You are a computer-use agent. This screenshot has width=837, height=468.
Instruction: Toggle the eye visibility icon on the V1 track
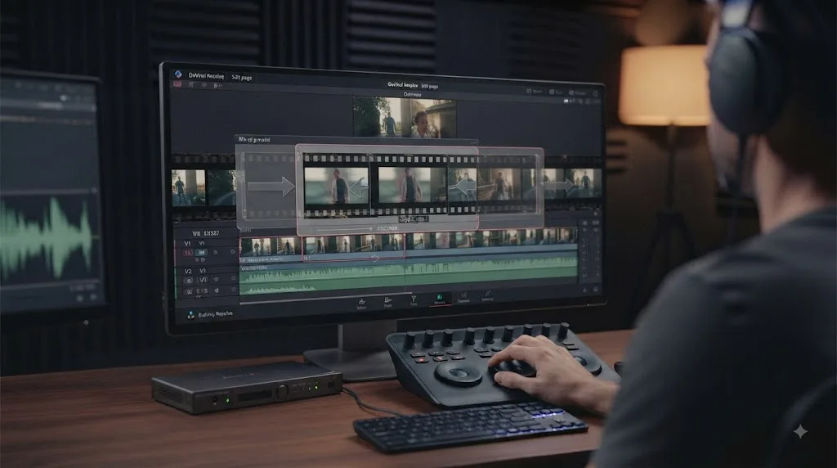216,252
